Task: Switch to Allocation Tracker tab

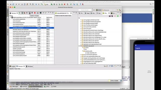Action: (x=93, y=13)
